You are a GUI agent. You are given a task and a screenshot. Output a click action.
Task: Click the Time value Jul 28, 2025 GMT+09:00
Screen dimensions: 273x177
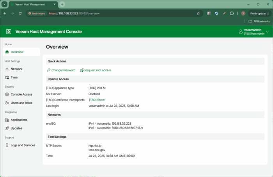[112, 156]
